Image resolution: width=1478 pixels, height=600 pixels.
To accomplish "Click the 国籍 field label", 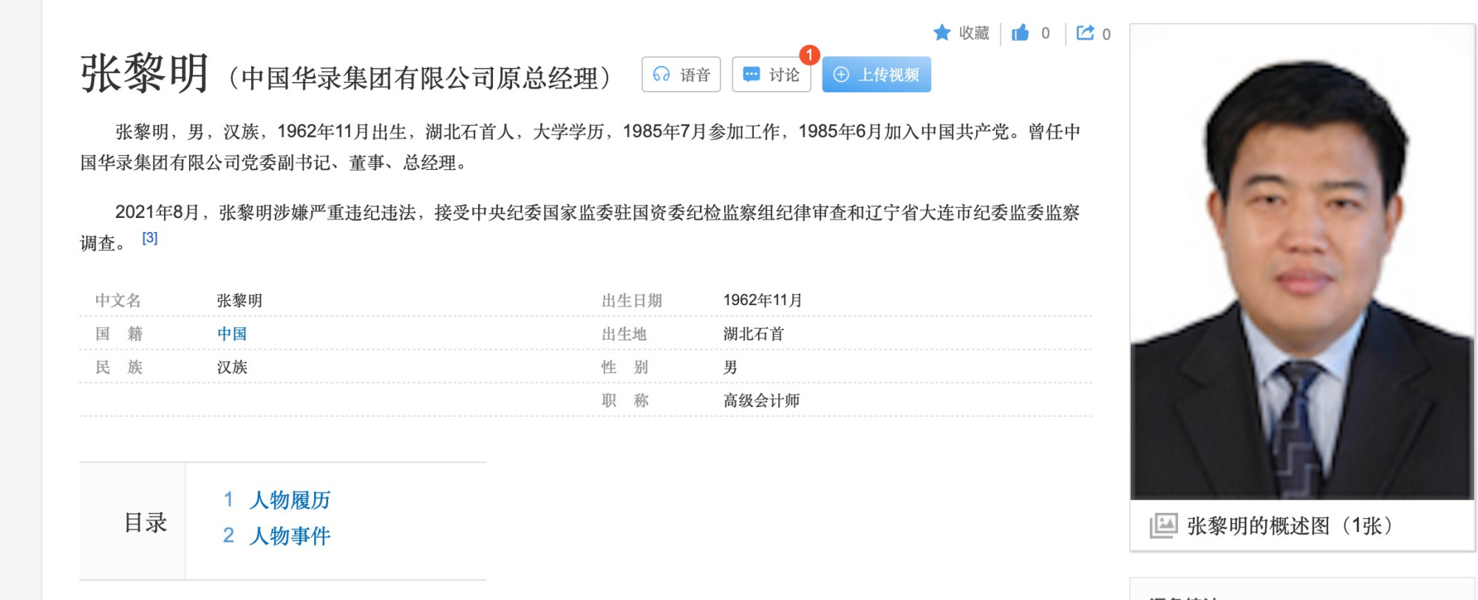I will click(118, 334).
